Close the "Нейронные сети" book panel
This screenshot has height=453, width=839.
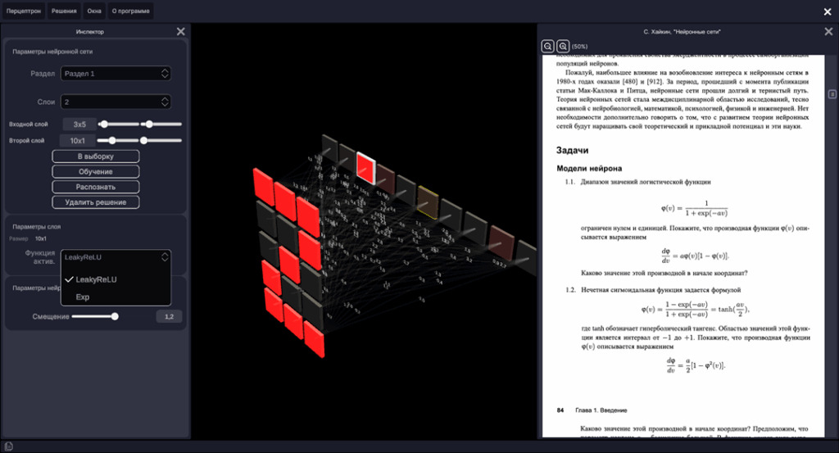[x=828, y=31]
